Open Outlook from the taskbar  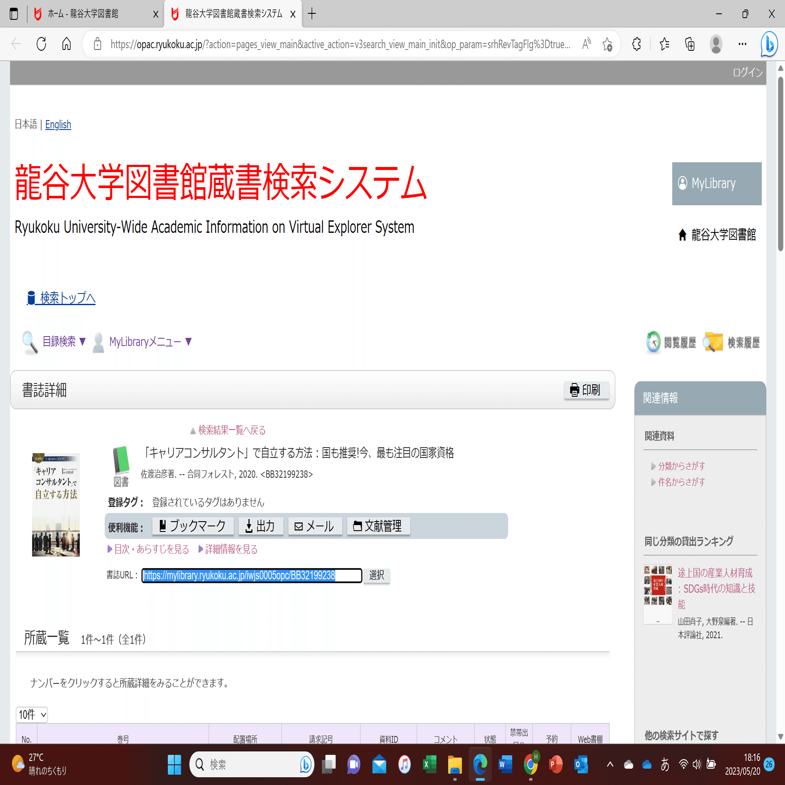point(581,764)
